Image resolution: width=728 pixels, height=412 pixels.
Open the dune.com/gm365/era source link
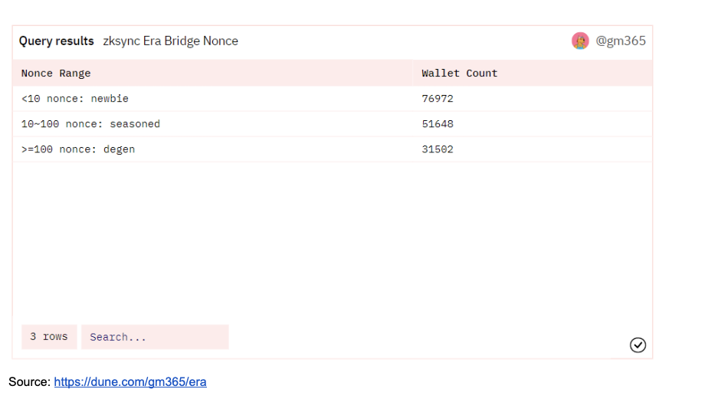[130, 382]
